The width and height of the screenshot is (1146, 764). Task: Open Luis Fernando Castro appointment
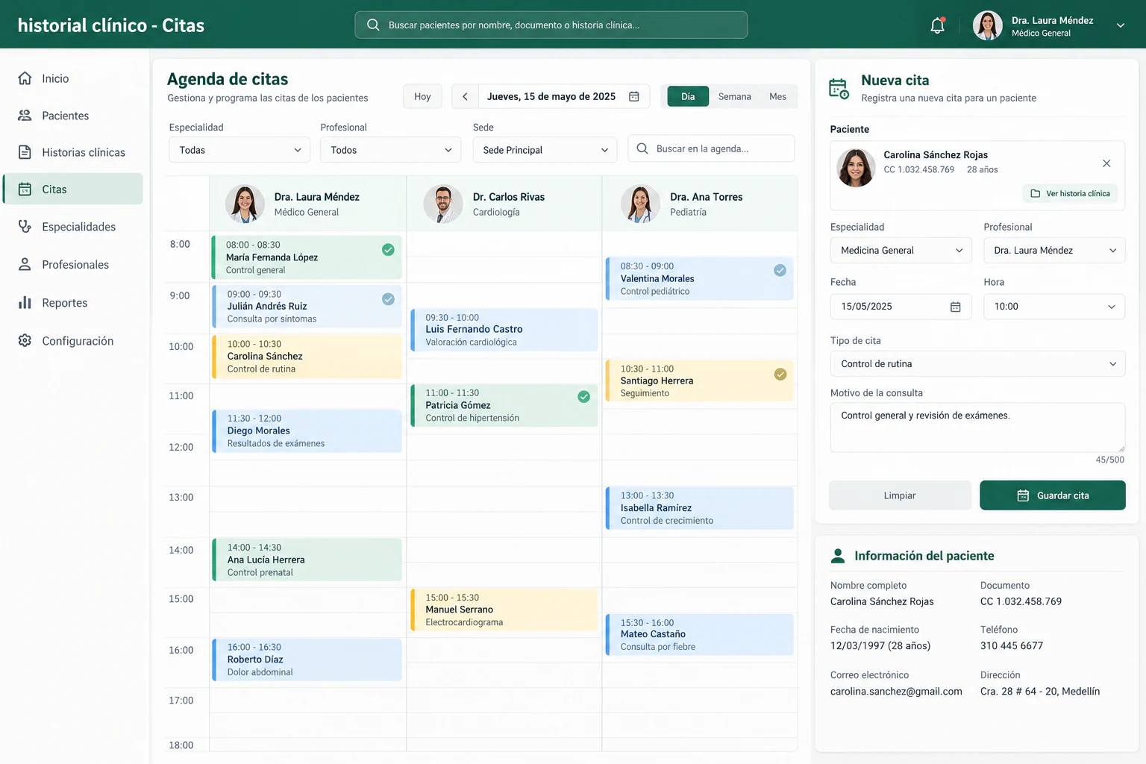[504, 330]
